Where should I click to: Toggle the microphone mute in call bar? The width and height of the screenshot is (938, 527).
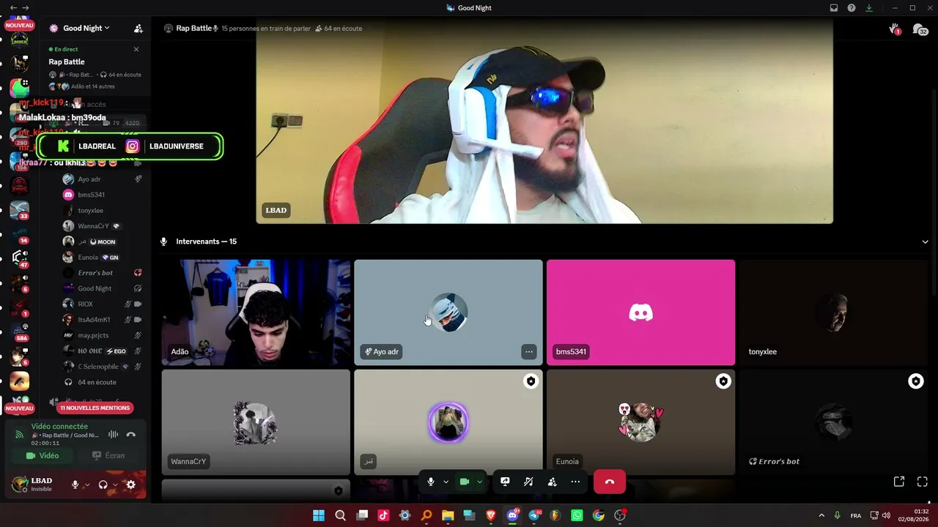coord(431,482)
